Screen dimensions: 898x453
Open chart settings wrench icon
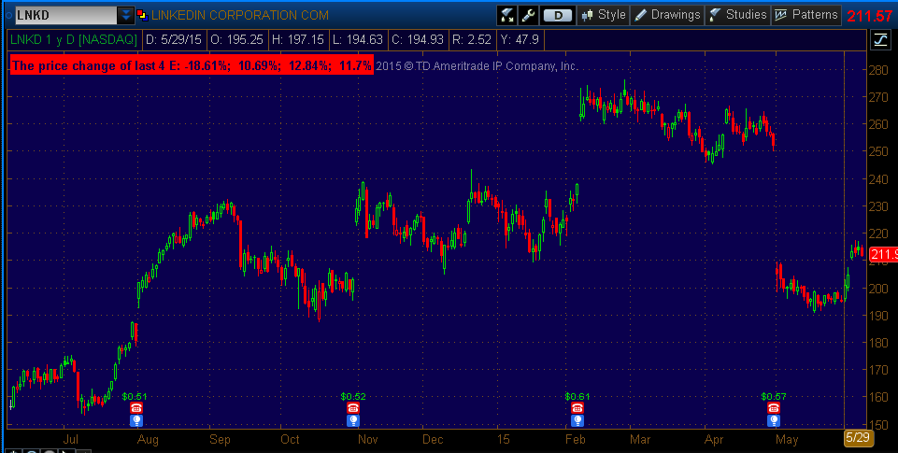click(x=528, y=15)
